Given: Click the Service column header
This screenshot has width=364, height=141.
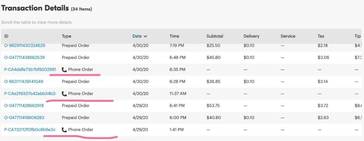Looking at the screenshot, I should [x=288, y=36].
